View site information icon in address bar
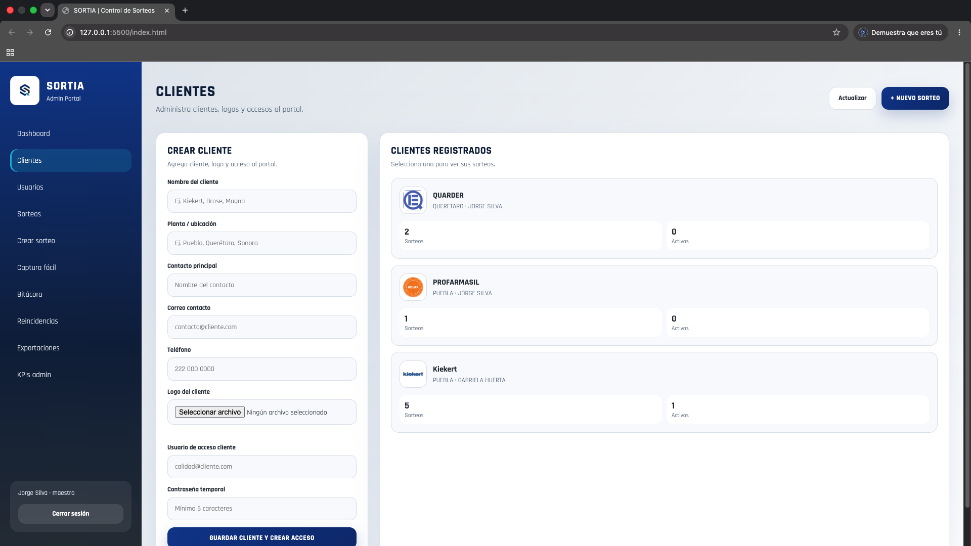The image size is (971, 546). tap(70, 32)
